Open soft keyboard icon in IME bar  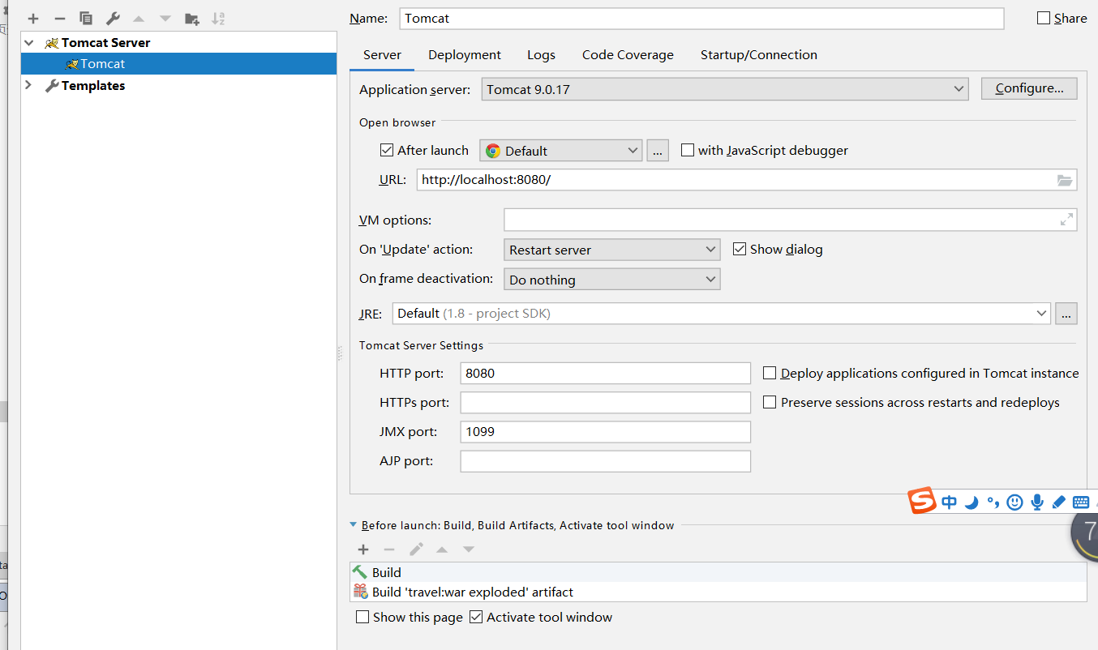[x=1081, y=502]
